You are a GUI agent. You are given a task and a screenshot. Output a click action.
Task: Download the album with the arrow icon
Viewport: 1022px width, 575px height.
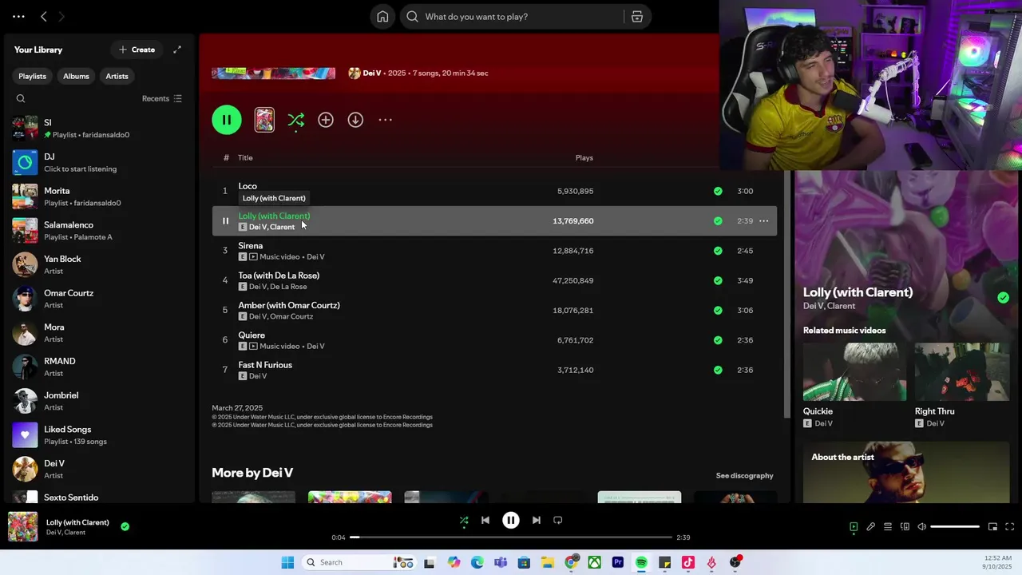pyautogui.click(x=355, y=120)
